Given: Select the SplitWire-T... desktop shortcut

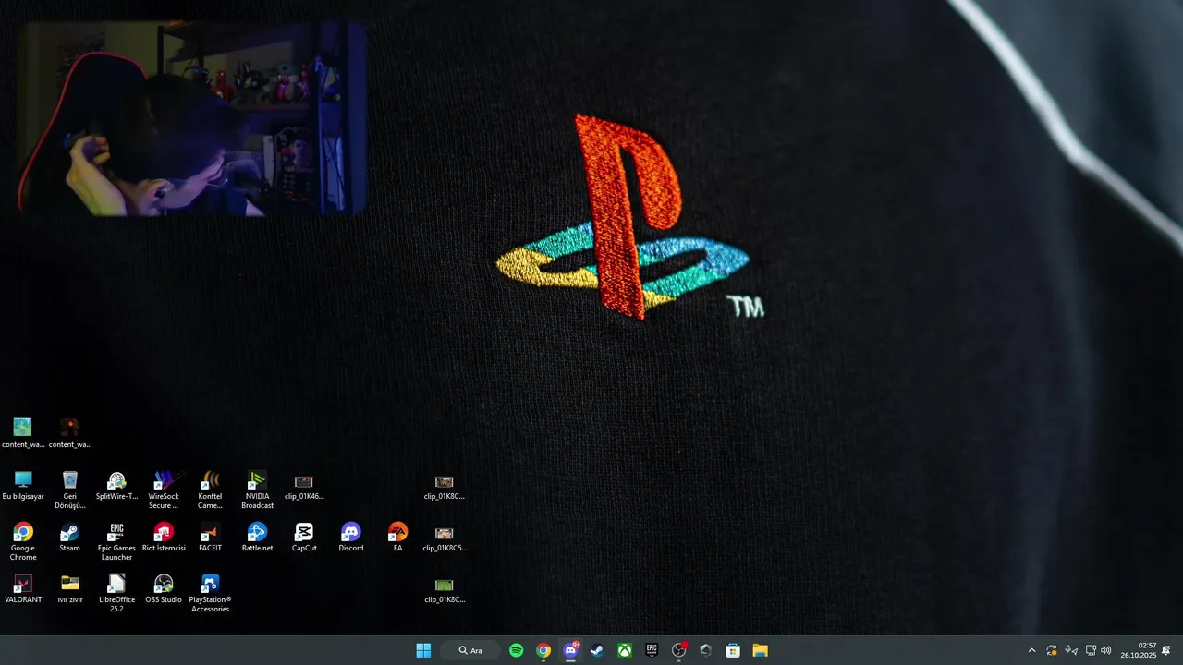Looking at the screenshot, I should pyautogui.click(x=116, y=486).
